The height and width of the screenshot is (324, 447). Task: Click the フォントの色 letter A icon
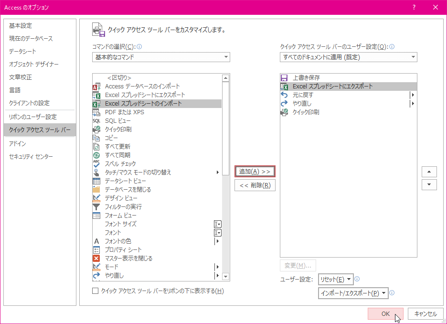[96, 241]
